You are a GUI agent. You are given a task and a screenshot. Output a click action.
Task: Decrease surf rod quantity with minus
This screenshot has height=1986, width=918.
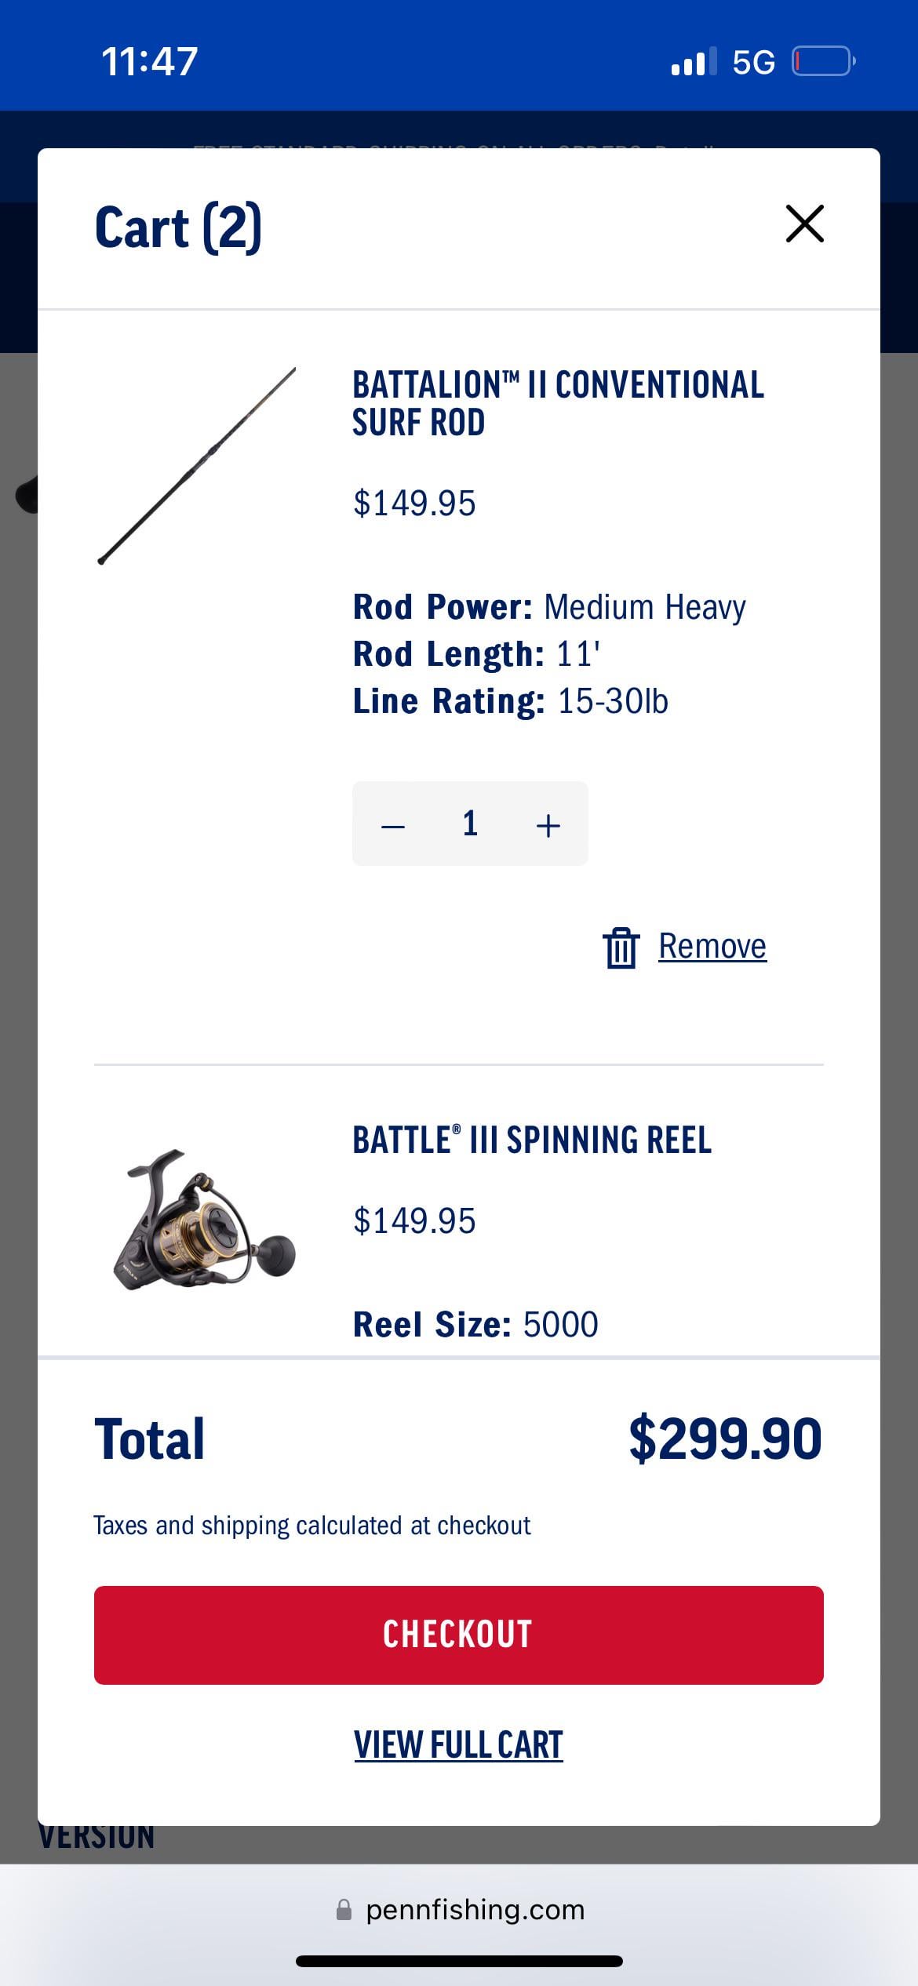coord(392,825)
